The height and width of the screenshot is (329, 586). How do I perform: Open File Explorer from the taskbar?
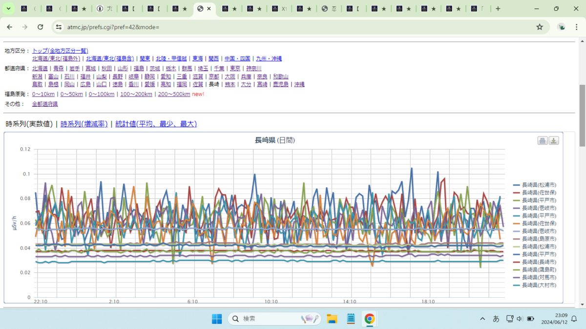[x=332, y=319]
